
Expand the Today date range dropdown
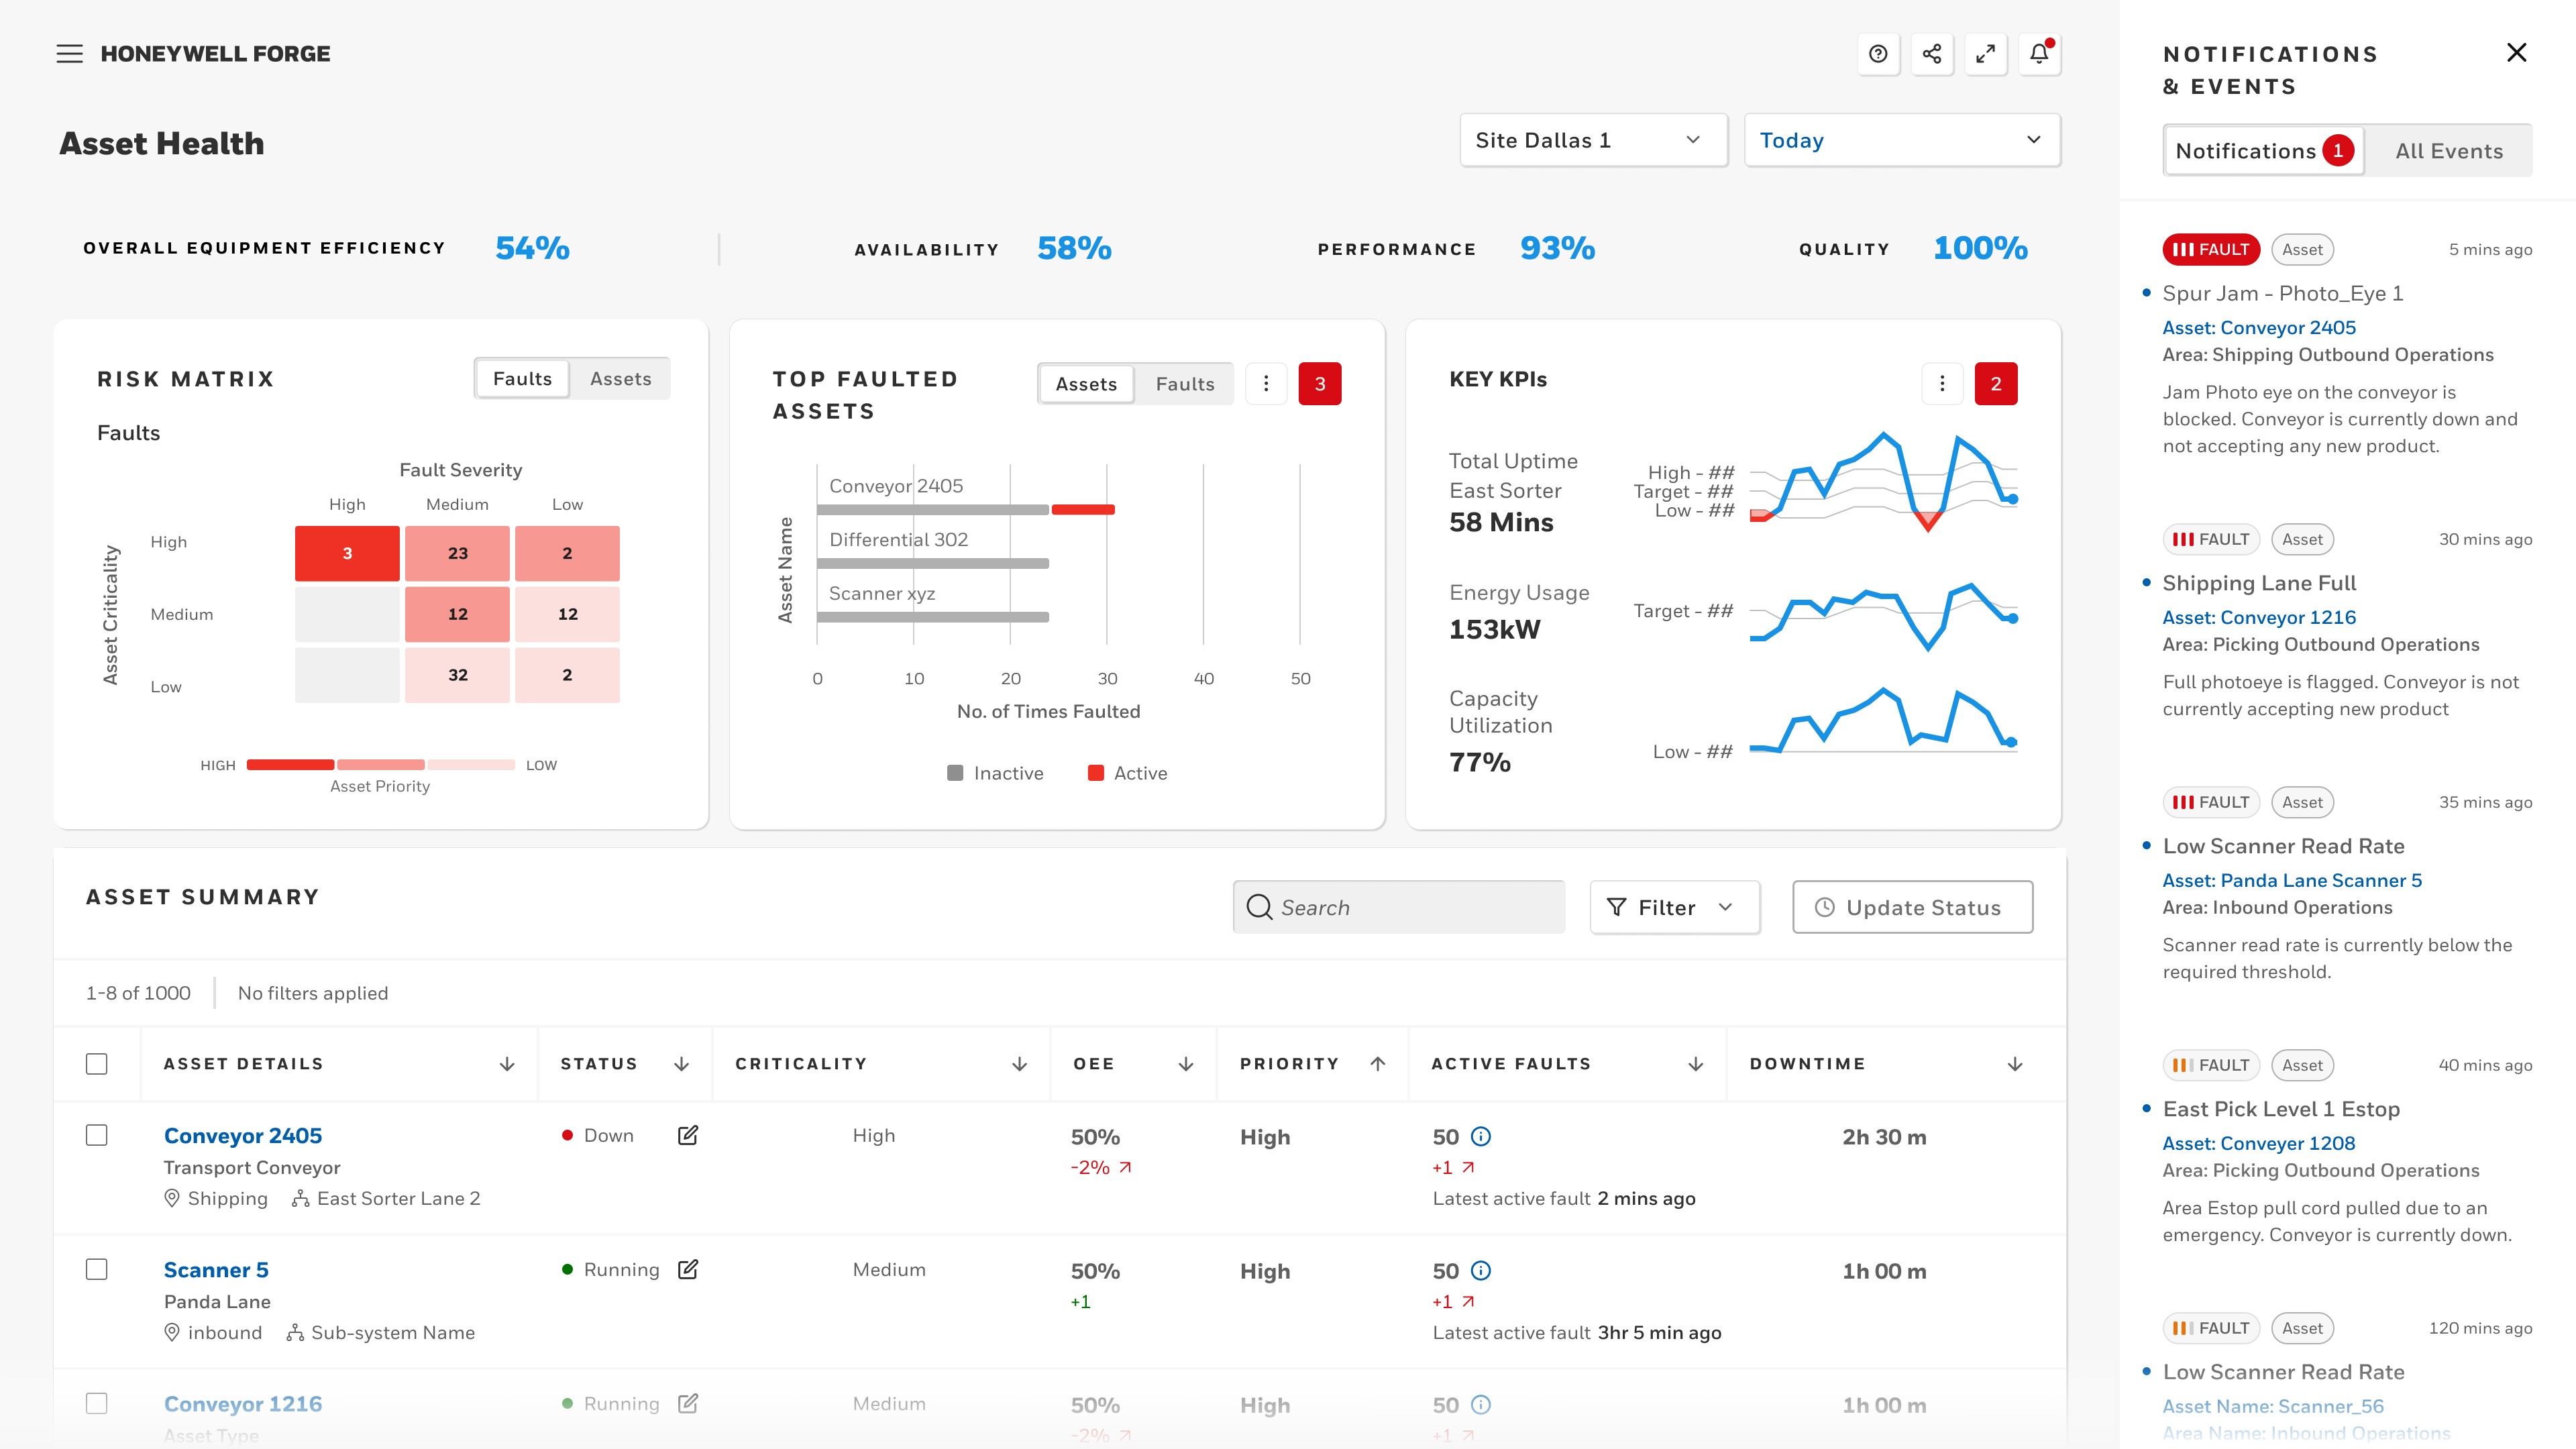(x=1901, y=141)
